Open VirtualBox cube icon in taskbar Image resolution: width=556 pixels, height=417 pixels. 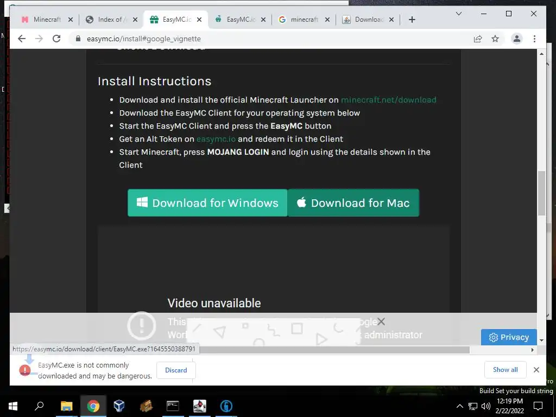click(x=119, y=406)
